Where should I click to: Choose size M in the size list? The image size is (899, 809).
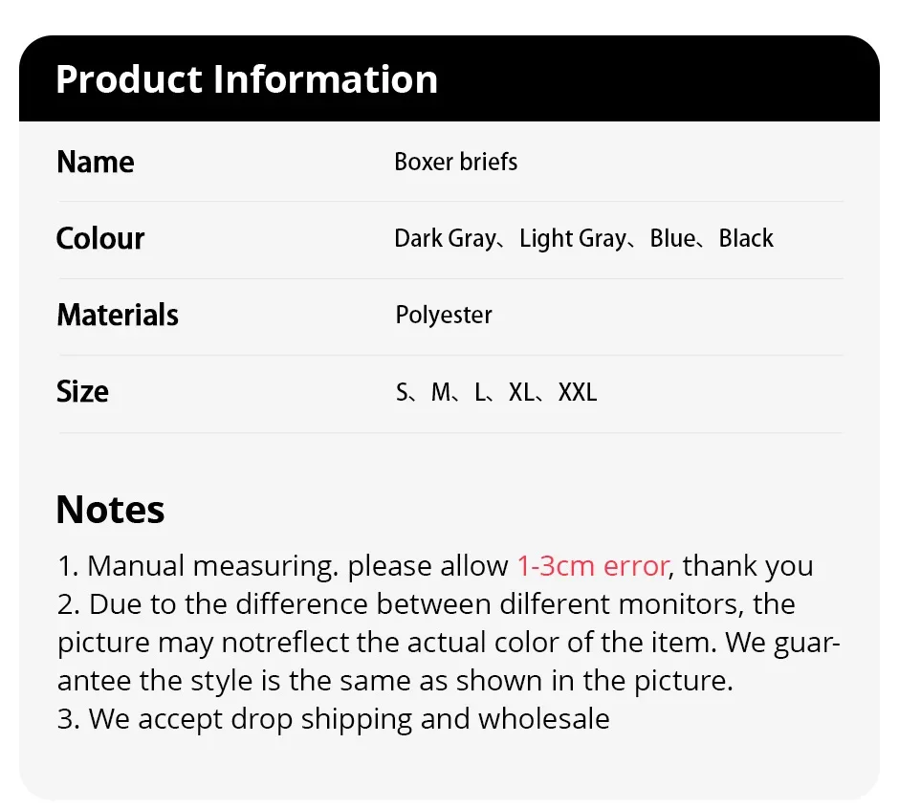pos(441,392)
